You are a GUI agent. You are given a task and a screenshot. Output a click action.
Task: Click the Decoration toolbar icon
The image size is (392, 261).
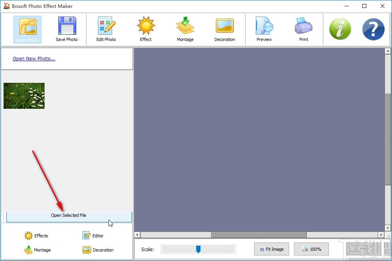click(225, 29)
